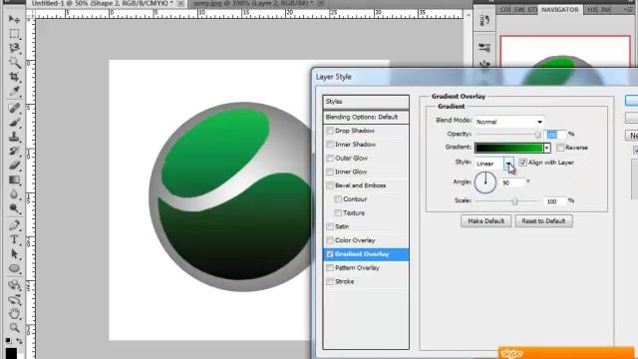This screenshot has height=359, width=638.
Task: Select the Spot Healing Brush tool
Action: (x=14, y=108)
